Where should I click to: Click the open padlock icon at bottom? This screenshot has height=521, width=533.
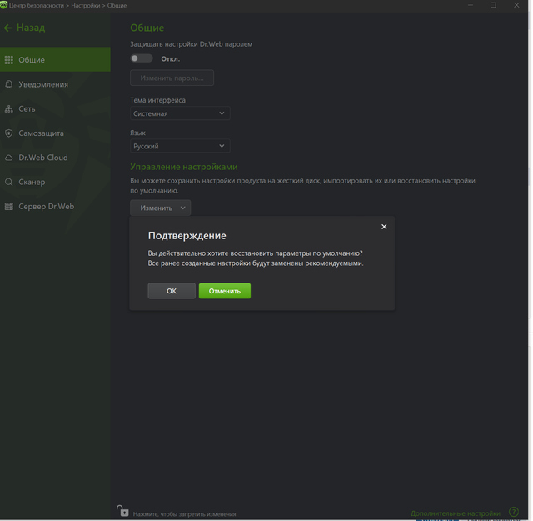click(x=122, y=510)
